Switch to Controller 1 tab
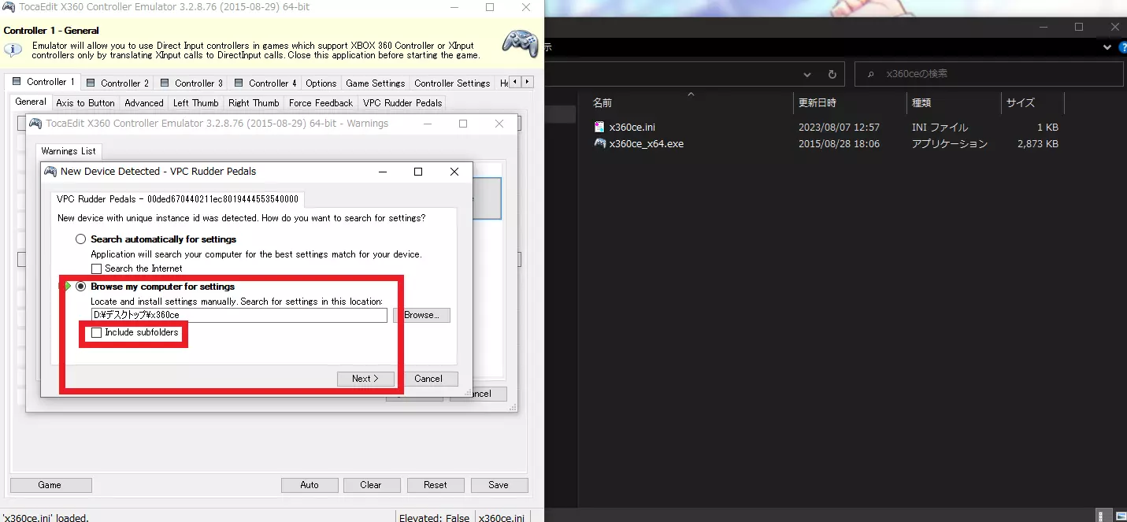Image resolution: width=1127 pixels, height=522 pixels. 43,82
